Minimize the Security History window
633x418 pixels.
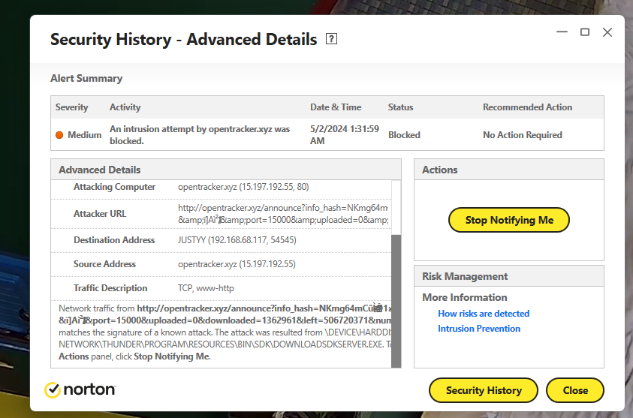pos(562,32)
